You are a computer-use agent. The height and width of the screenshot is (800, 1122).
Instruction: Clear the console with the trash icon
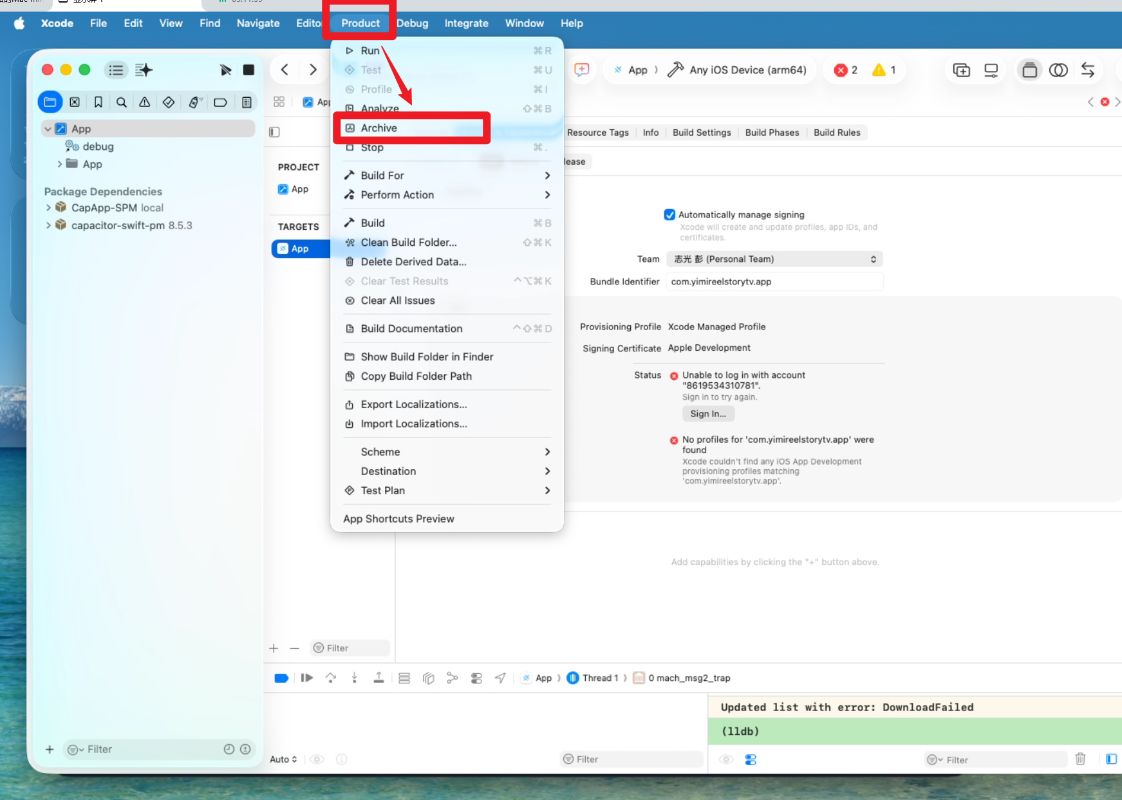pos(1081,759)
